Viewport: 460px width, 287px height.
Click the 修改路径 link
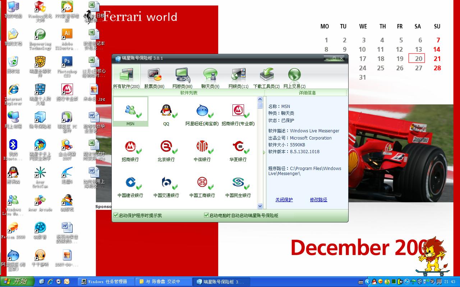point(318,200)
